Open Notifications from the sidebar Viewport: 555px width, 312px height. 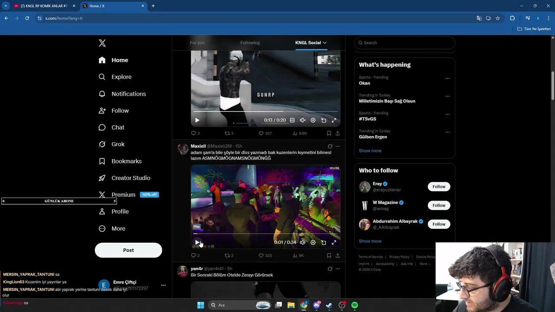click(x=122, y=94)
